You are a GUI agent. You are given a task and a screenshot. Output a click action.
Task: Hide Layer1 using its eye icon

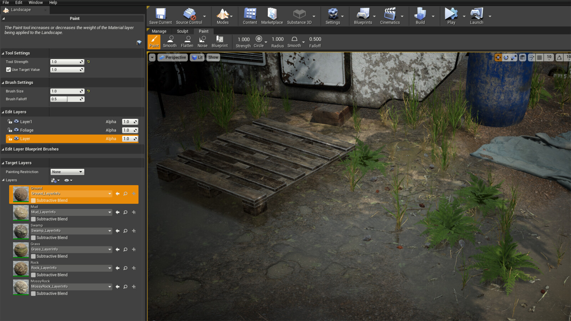click(16, 121)
